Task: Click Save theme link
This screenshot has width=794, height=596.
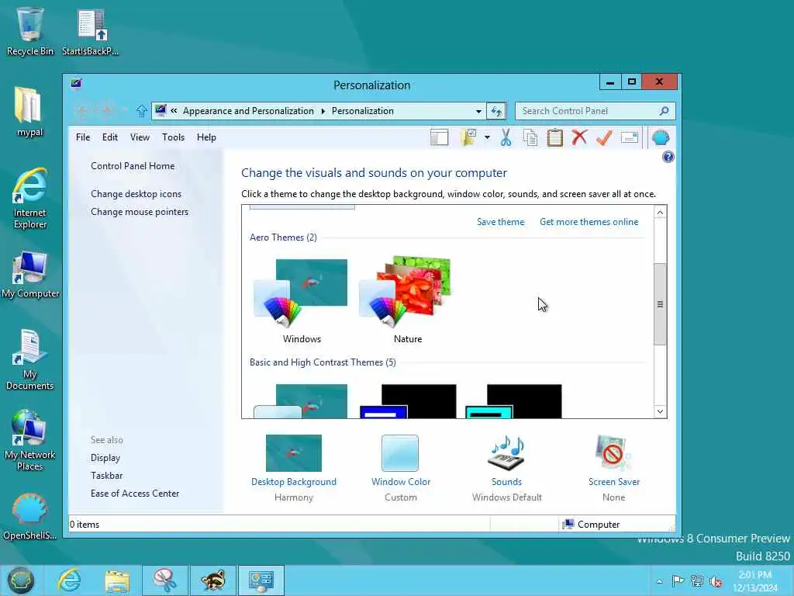Action: pyautogui.click(x=500, y=222)
